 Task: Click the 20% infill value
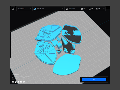coord(84,9)
